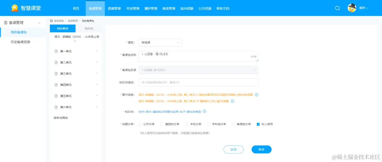Open the 课型 dropdown showing 新授课
Screen dimensions: 382x162
pyautogui.click(x=160, y=43)
